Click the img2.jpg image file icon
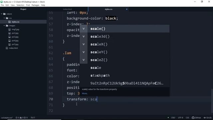Viewport: 213px width, 120px height. tap(9, 29)
